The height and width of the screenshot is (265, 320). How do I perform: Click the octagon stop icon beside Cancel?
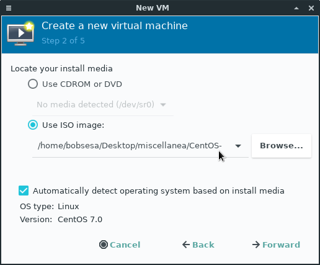(104, 245)
